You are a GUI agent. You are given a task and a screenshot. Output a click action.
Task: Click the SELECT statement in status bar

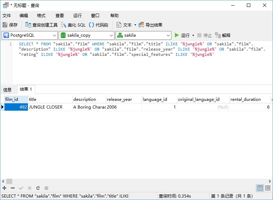65,196
